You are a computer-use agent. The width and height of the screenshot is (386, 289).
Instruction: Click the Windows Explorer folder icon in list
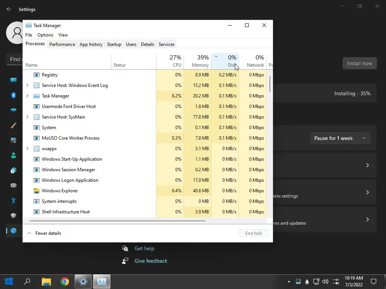point(37,191)
